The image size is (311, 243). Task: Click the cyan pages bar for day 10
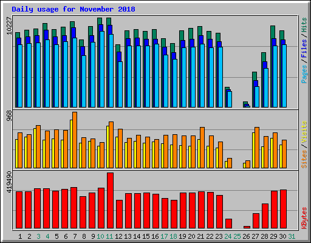[x=102, y=69]
